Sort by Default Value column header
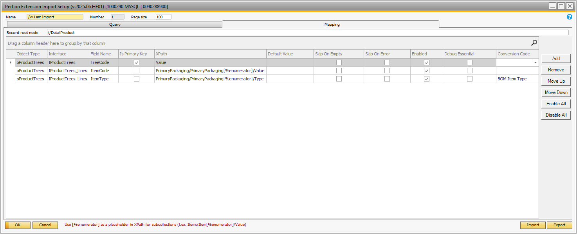This screenshot has height=234, width=577. [290, 54]
